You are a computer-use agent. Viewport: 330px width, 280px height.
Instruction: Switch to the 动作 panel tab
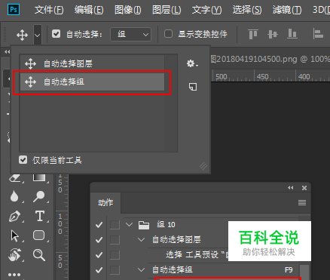pos(105,202)
